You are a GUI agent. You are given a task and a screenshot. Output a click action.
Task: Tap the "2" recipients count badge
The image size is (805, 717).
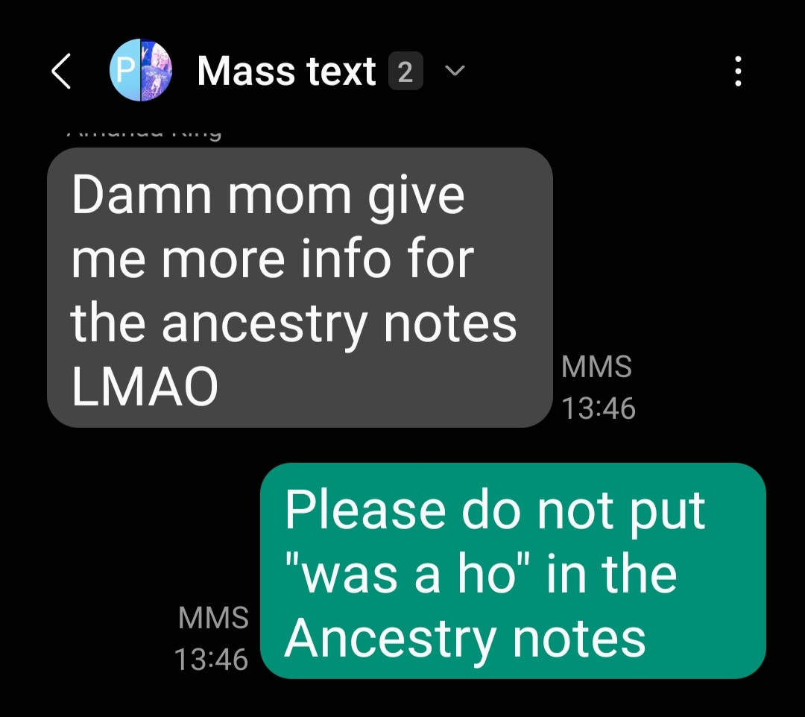[405, 71]
